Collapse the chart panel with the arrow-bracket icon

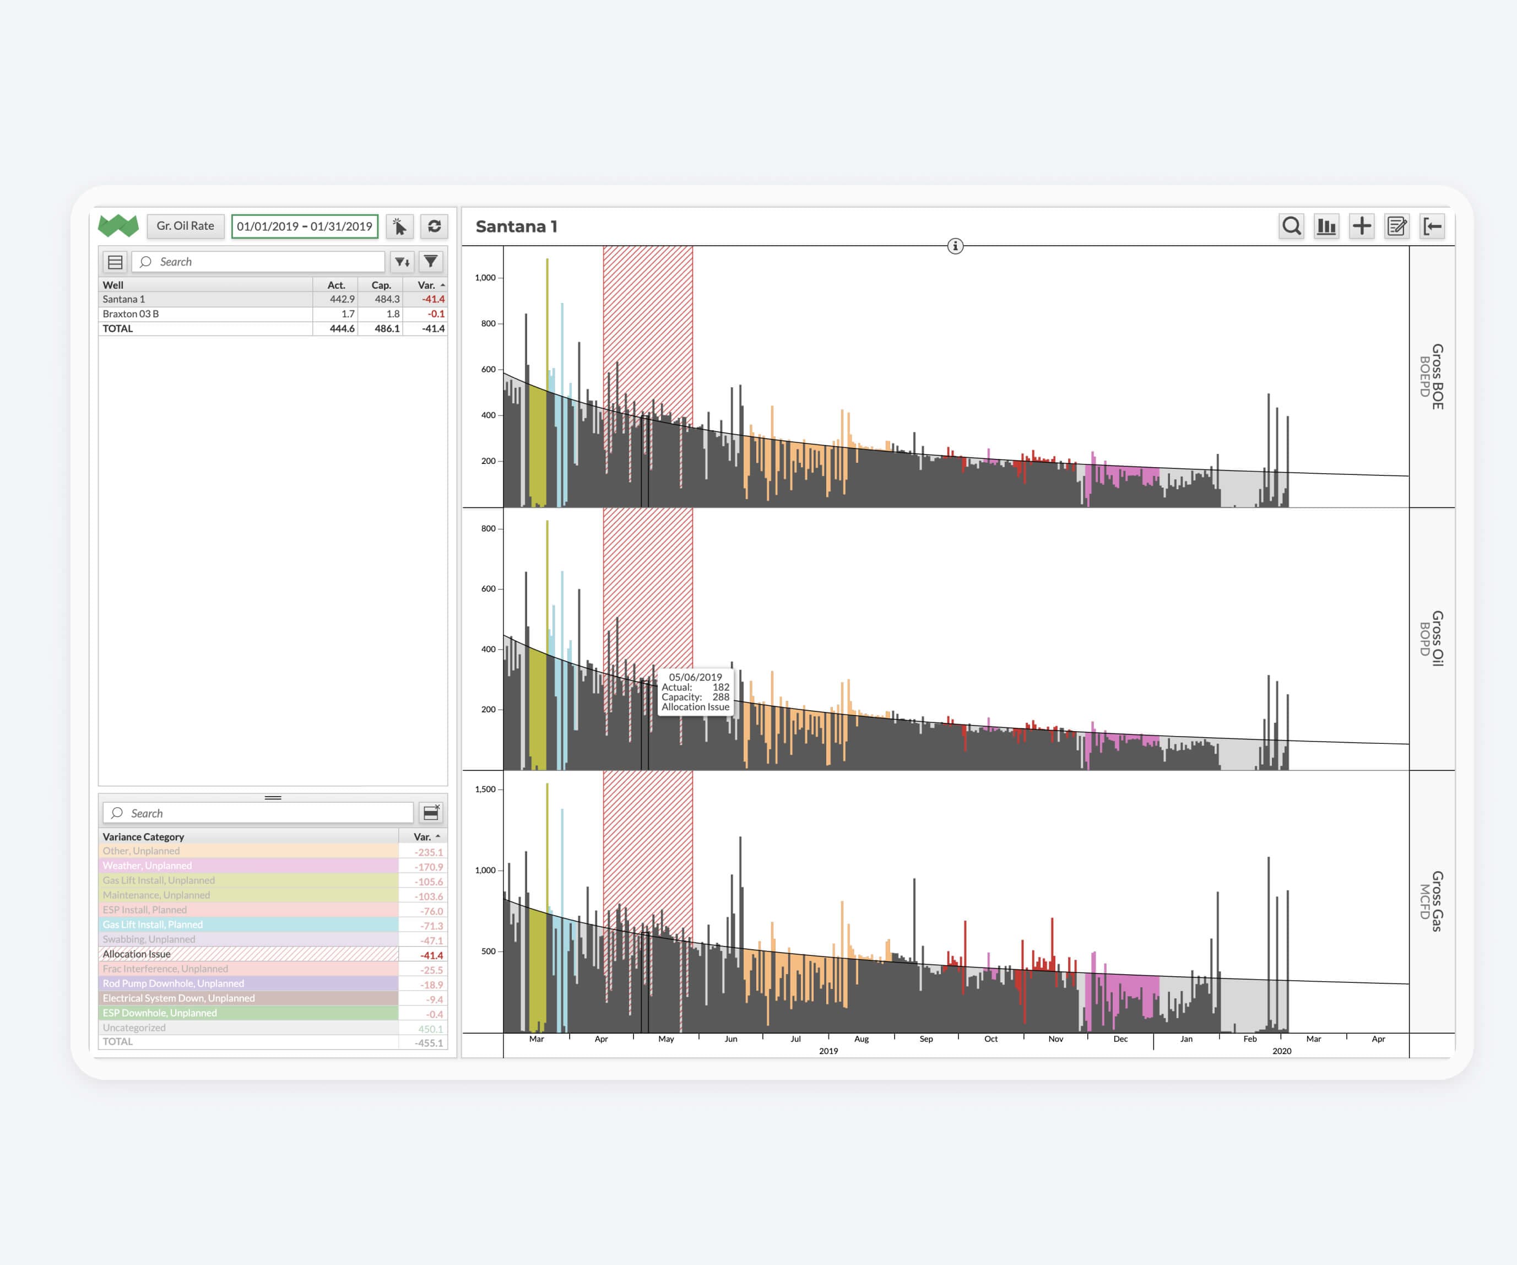click(1433, 227)
